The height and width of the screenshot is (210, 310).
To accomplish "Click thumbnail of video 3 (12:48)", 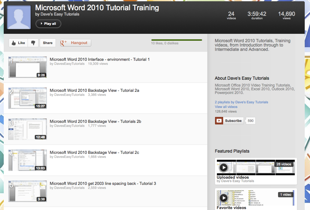I will pyautogui.click(x=28, y=129).
